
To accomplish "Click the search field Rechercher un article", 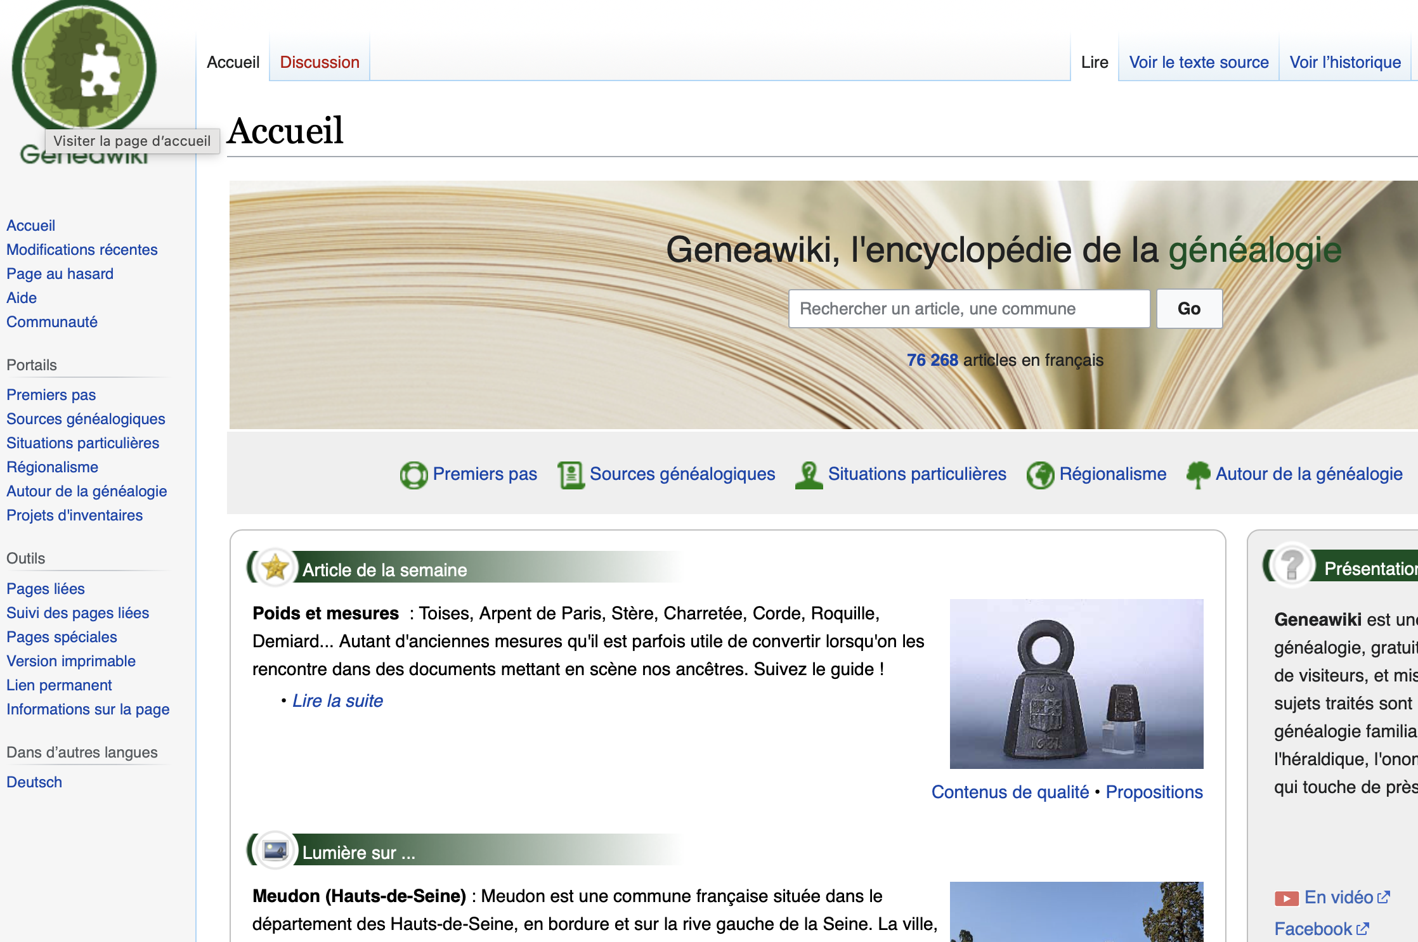I will [x=969, y=309].
